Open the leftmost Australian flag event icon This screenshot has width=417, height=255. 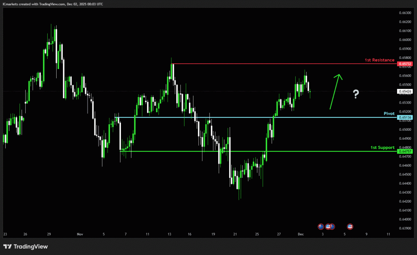[320, 226]
